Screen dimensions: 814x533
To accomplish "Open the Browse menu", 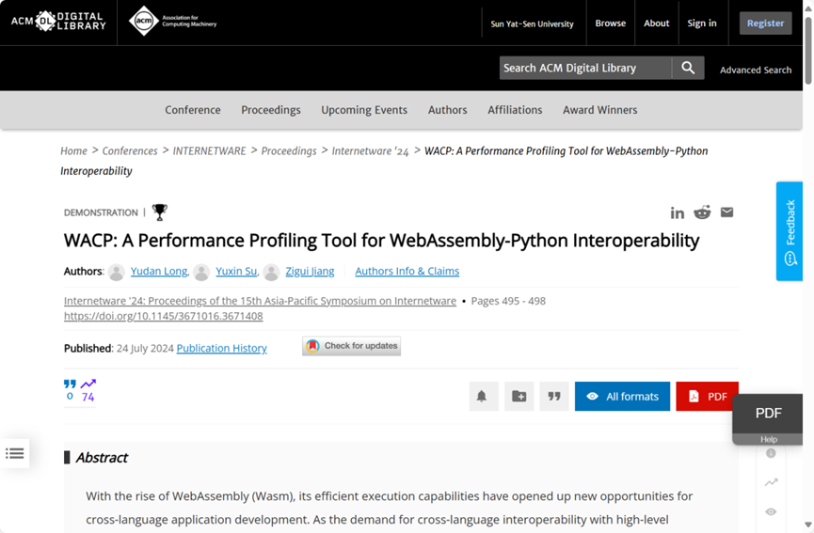I will [x=610, y=24].
